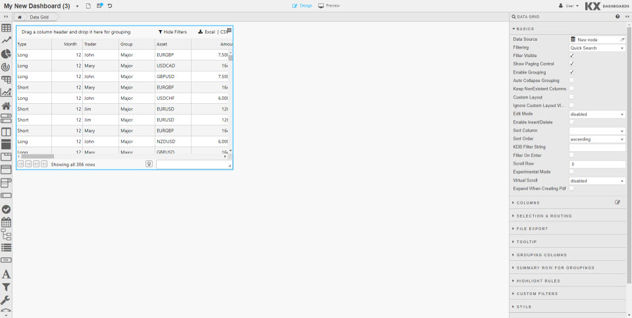Screen dimensions: 632x318
Task: Uncheck the Filter Visible checkbox
Action: [x=571, y=56]
